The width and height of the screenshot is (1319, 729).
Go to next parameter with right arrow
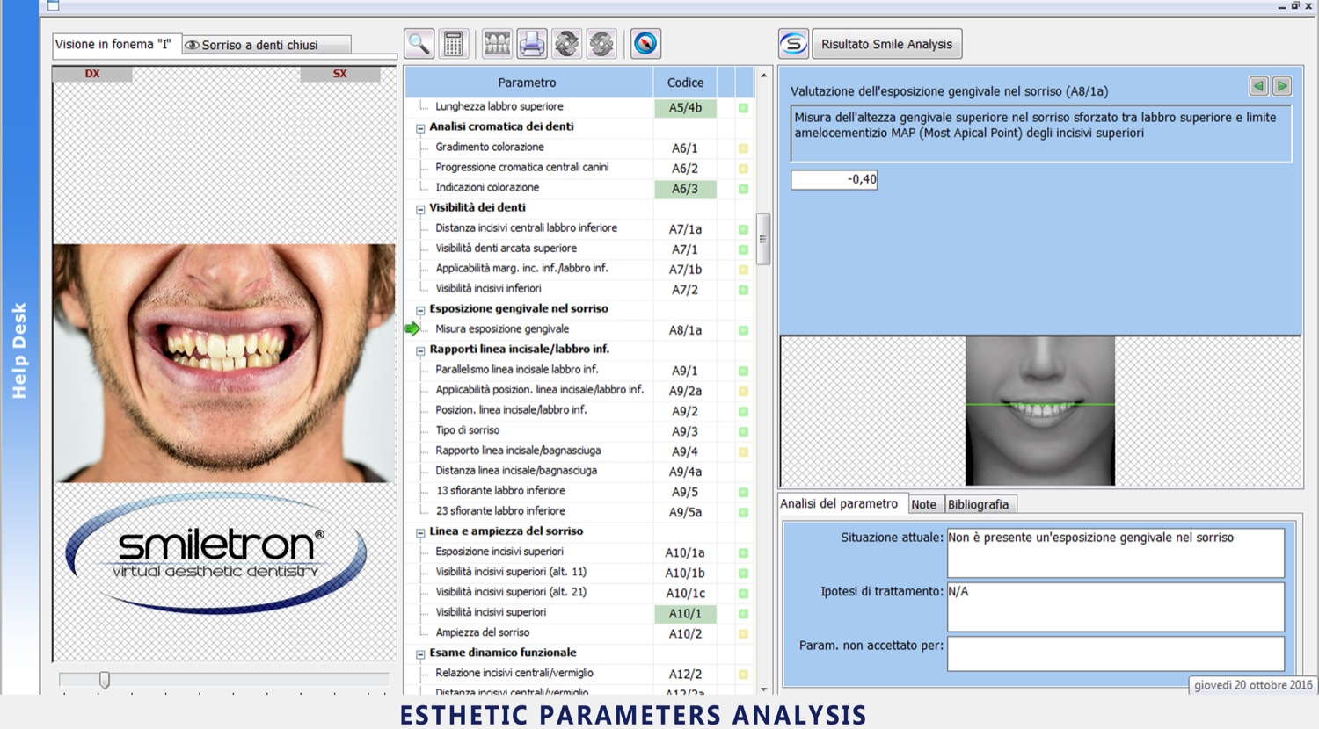tap(1282, 86)
